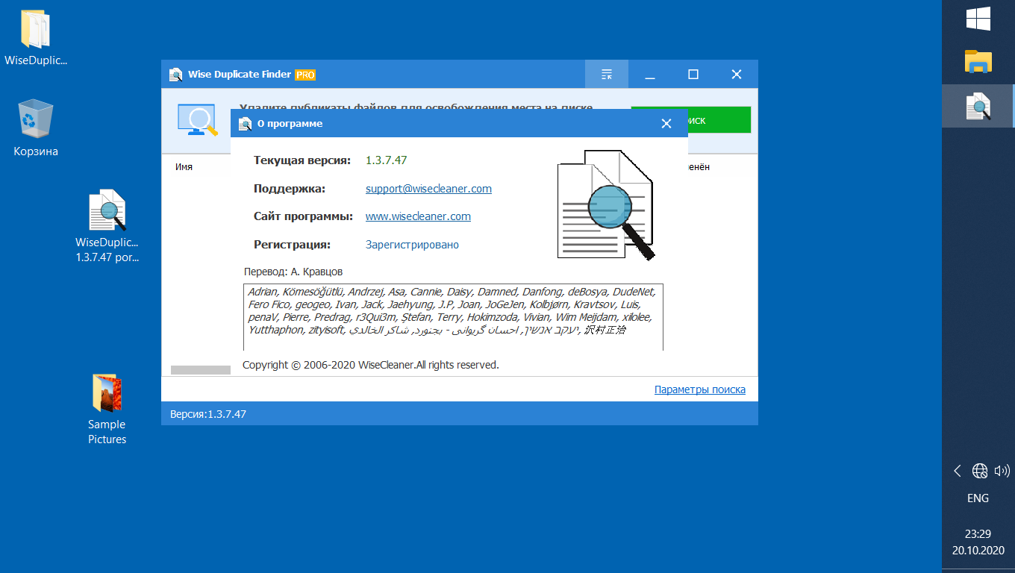Open the www.wisecleaner.com website link

click(418, 216)
